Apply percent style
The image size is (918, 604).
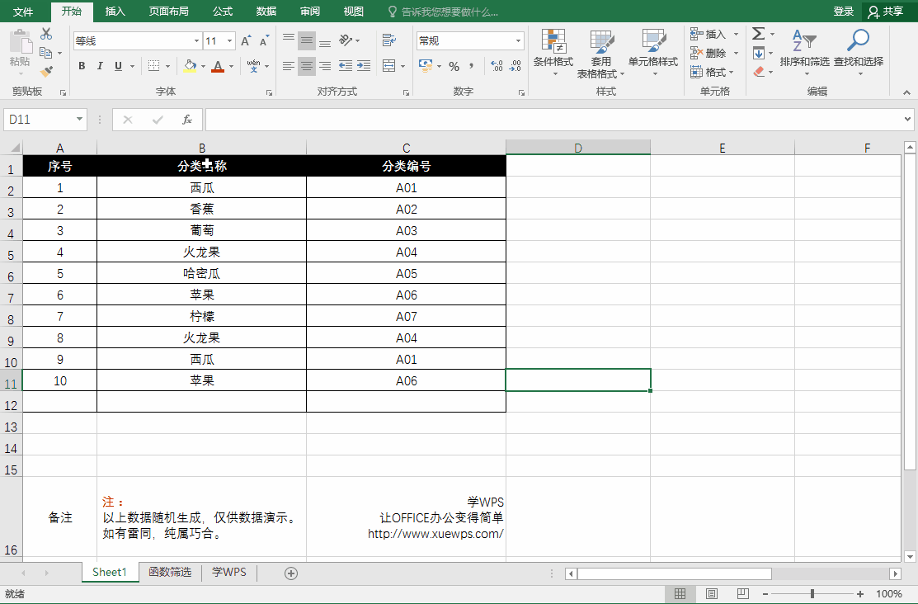point(454,66)
